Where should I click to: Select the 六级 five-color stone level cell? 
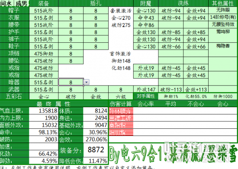[121, 96]
